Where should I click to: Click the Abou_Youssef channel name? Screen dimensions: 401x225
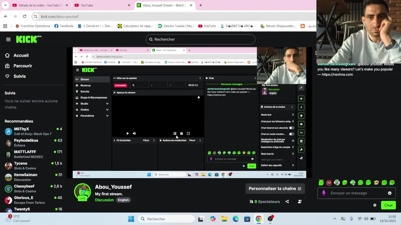(113, 187)
